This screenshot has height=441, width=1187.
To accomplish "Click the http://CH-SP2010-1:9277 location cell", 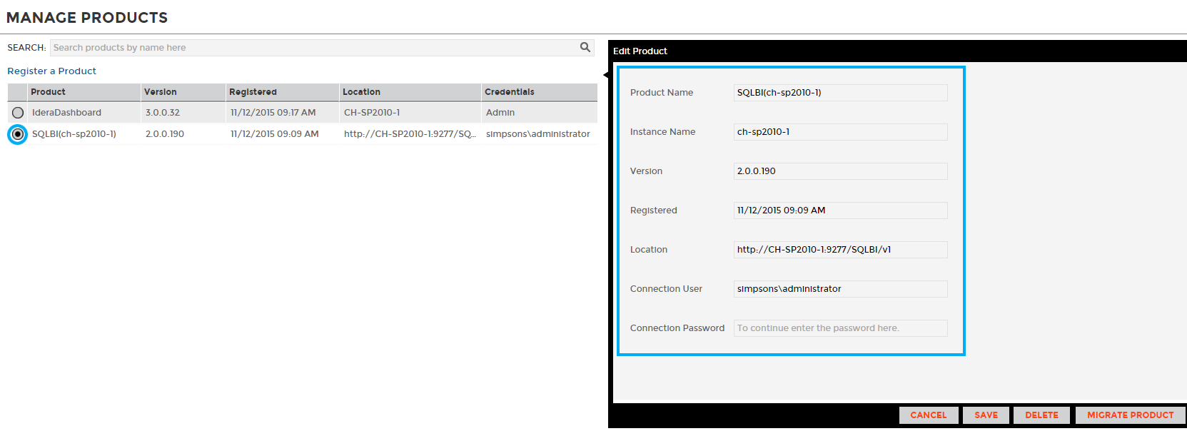I will [x=410, y=134].
